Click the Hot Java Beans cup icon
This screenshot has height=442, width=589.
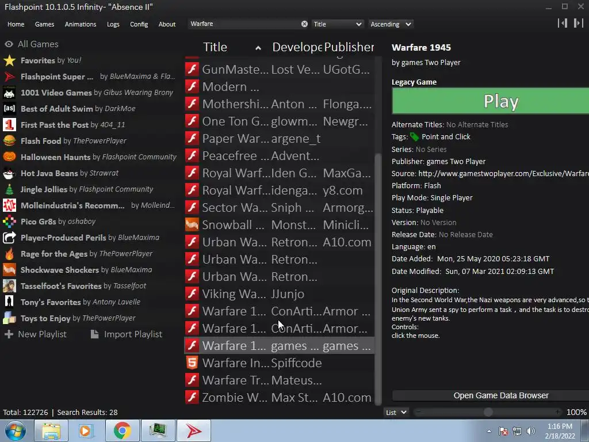tap(9, 173)
